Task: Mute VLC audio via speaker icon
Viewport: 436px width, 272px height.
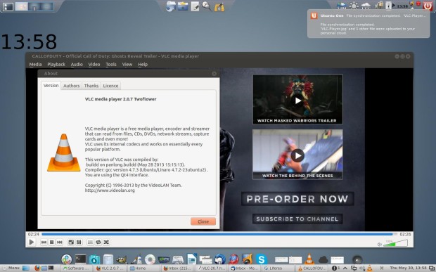Action: click(x=379, y=245)
